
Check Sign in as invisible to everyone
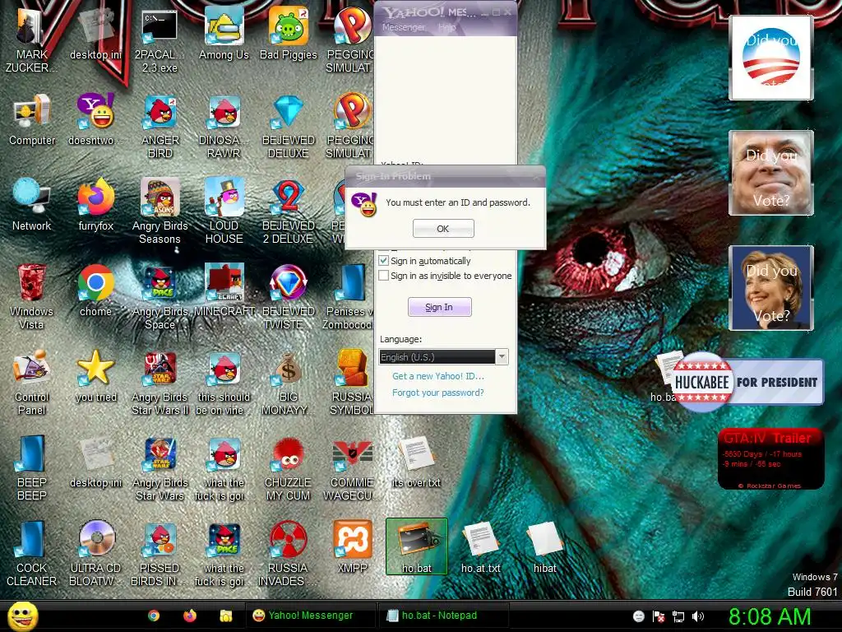point(383,276)
